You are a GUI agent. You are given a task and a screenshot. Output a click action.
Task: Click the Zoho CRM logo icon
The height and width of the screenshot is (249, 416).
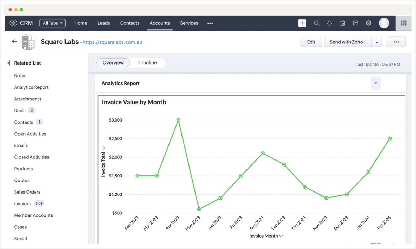(x=13, y=23)
